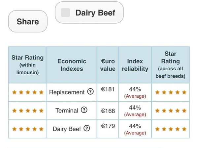The width and height of the screenshot is (198, 148).
Task: Click the €168 Terminal value
Action: [108, 111]
